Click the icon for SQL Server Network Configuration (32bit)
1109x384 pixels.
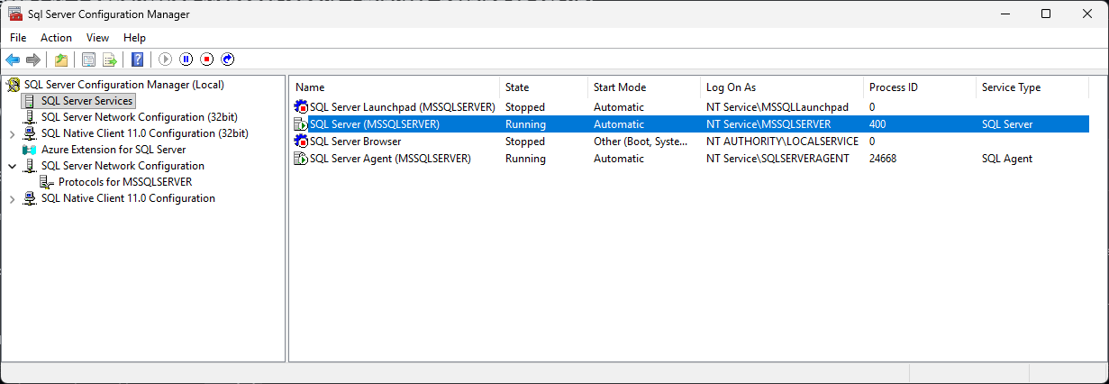coord(31,117)
